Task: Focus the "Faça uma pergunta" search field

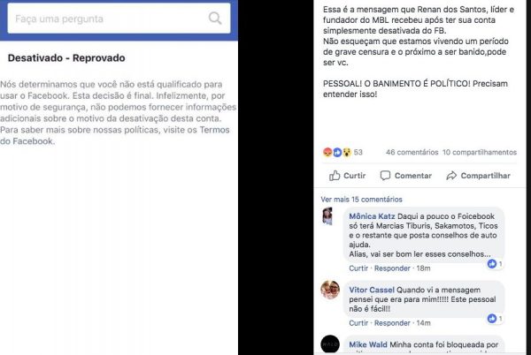Action: click(119, 19)
